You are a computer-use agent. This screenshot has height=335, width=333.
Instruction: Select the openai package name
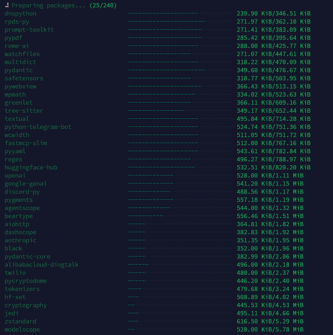15,175
